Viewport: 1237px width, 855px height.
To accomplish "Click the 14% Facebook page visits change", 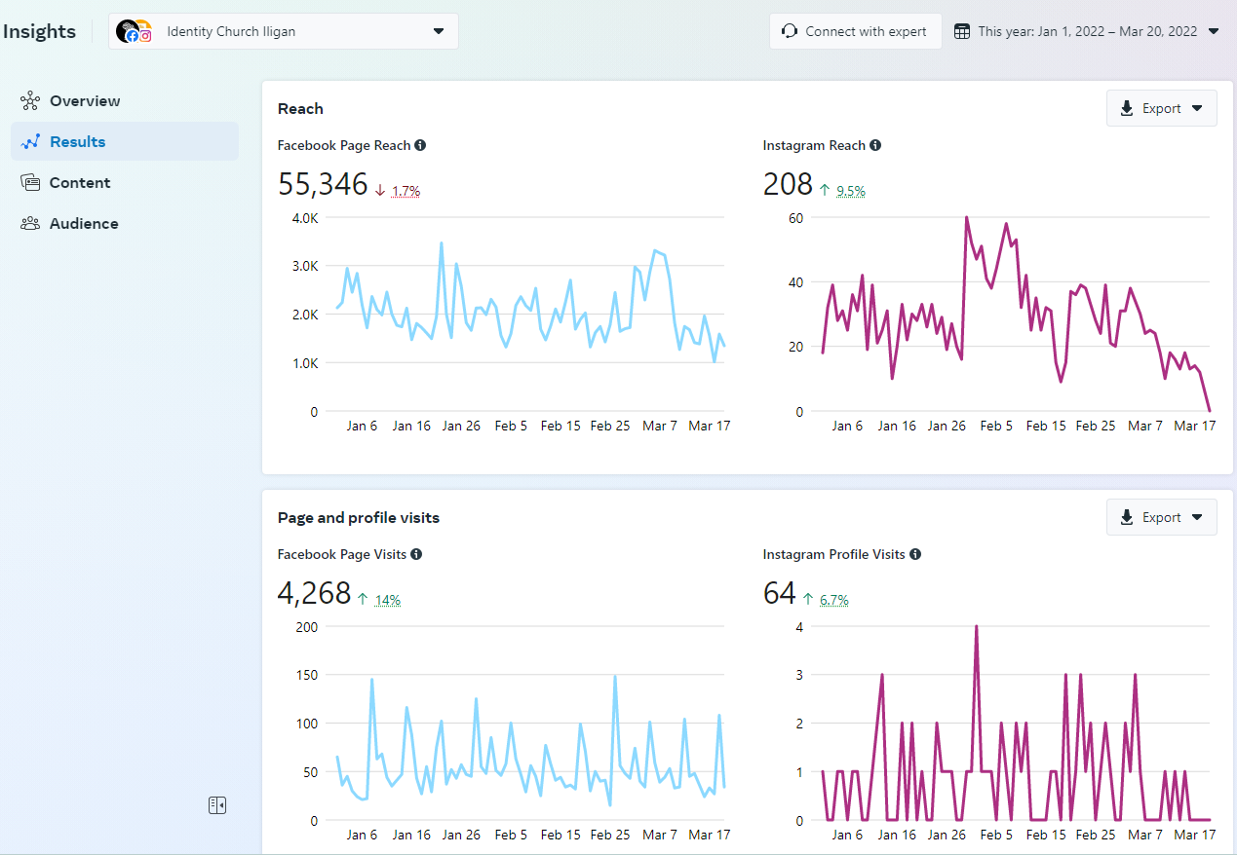I will point(388,601).
